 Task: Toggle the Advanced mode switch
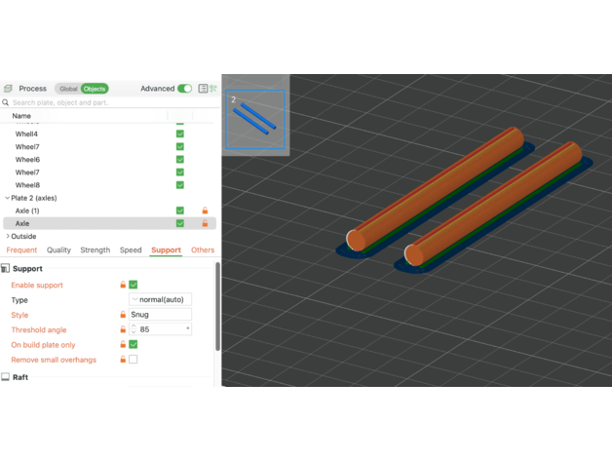coord(184,89)
